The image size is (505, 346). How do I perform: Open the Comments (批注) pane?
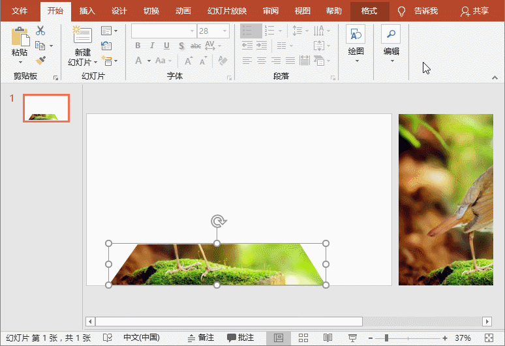(x=241, y=338)
